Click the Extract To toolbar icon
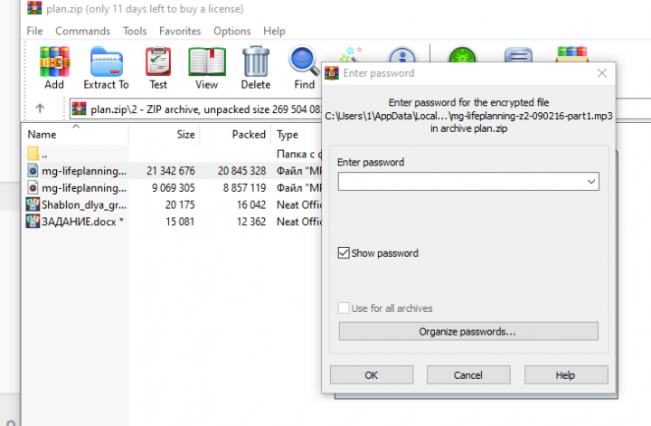Viewport: 651px width, 426px height. coord(106,67)
